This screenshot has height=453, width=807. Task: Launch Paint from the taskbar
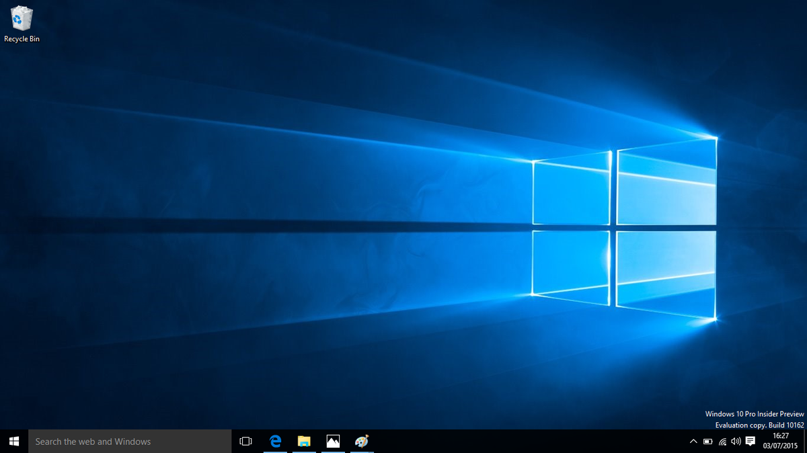tap(363, 442)
